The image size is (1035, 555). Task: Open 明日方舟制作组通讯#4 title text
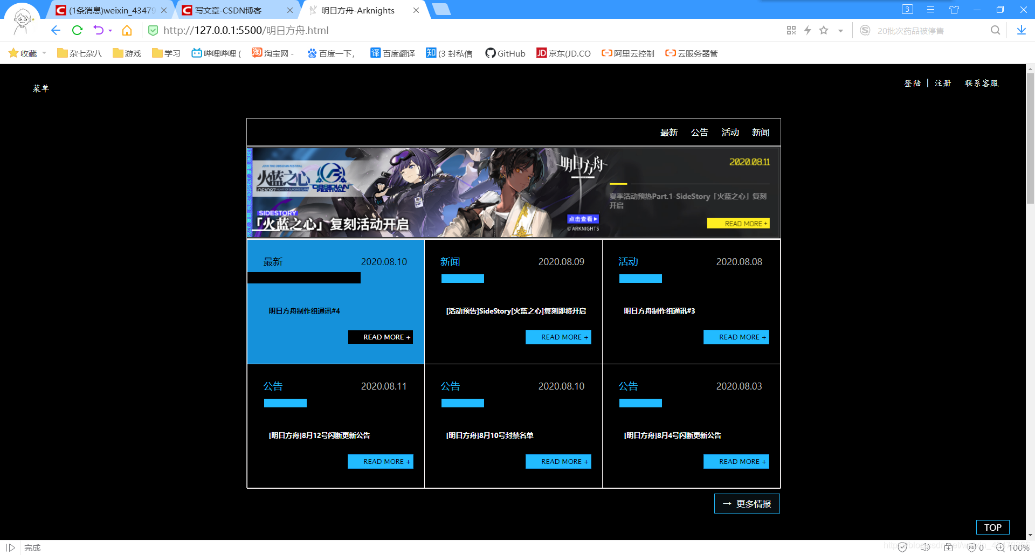coord(304,311)
